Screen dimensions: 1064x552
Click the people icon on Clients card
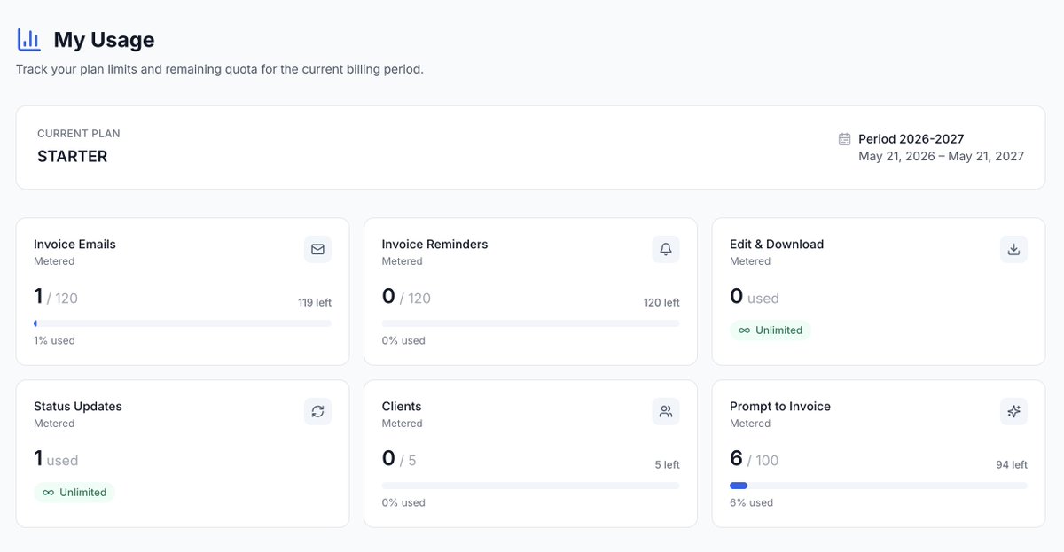666,411
